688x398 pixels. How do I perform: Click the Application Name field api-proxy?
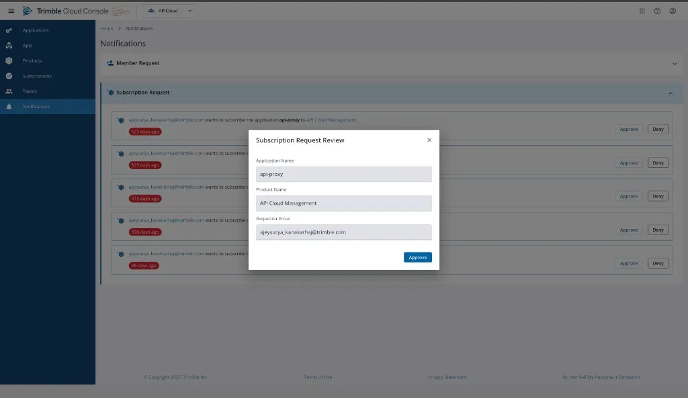[x=343, y=174]
